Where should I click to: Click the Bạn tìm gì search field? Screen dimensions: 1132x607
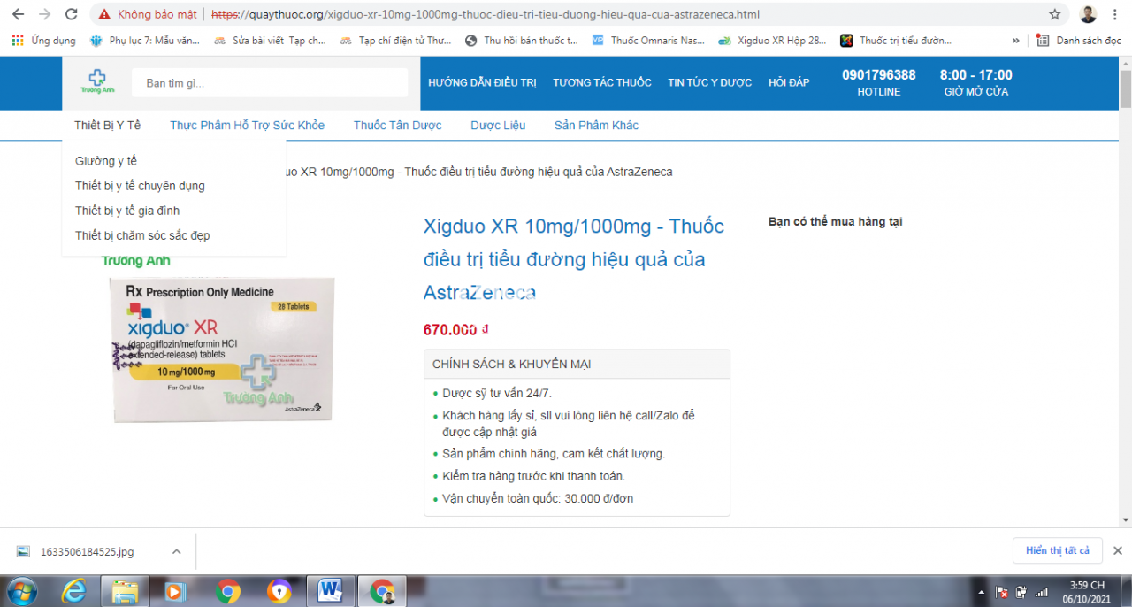[x=270, y=82]
